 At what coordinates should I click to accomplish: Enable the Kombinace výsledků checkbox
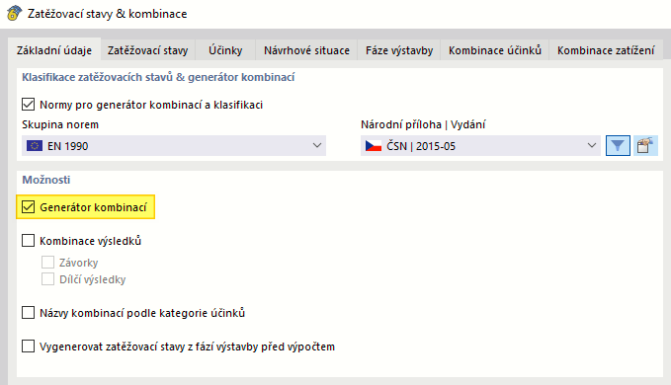tap(29, 241)
